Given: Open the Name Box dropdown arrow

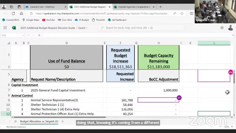Looking at the screenshot, I should [x=23, y=35].
